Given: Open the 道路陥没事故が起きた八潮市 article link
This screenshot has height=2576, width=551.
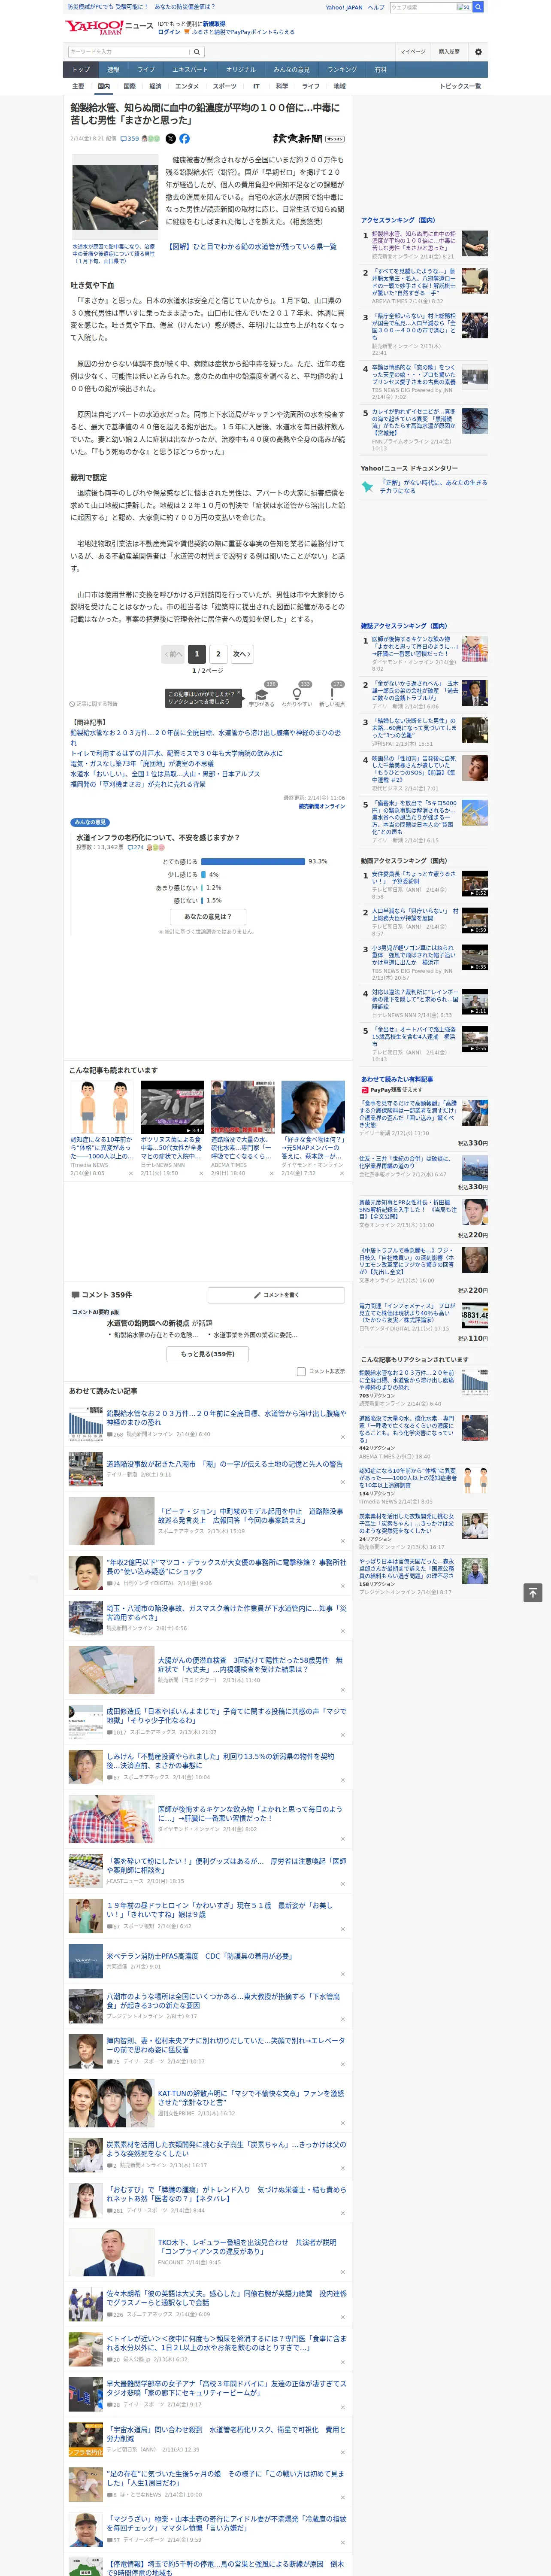Looking at the screenshot, I should tap(225, 1463).
